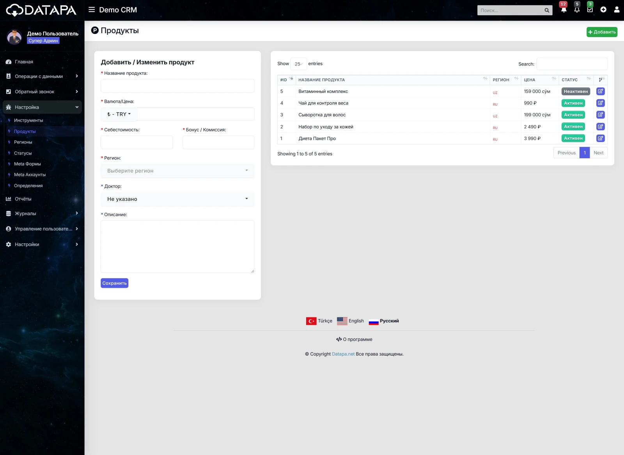Open red notifications bell with 12 badge
Image resolution: width=624 pixels, height=455 pixels.
[x=564, y=9]
